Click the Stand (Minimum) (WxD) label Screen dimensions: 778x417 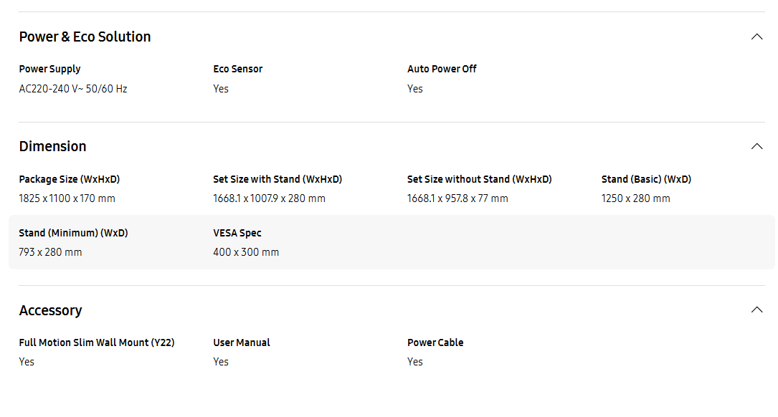[73, 233]
